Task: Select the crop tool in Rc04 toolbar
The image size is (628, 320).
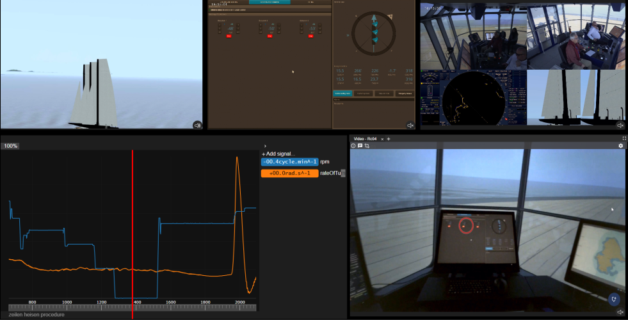Action: 367,146
